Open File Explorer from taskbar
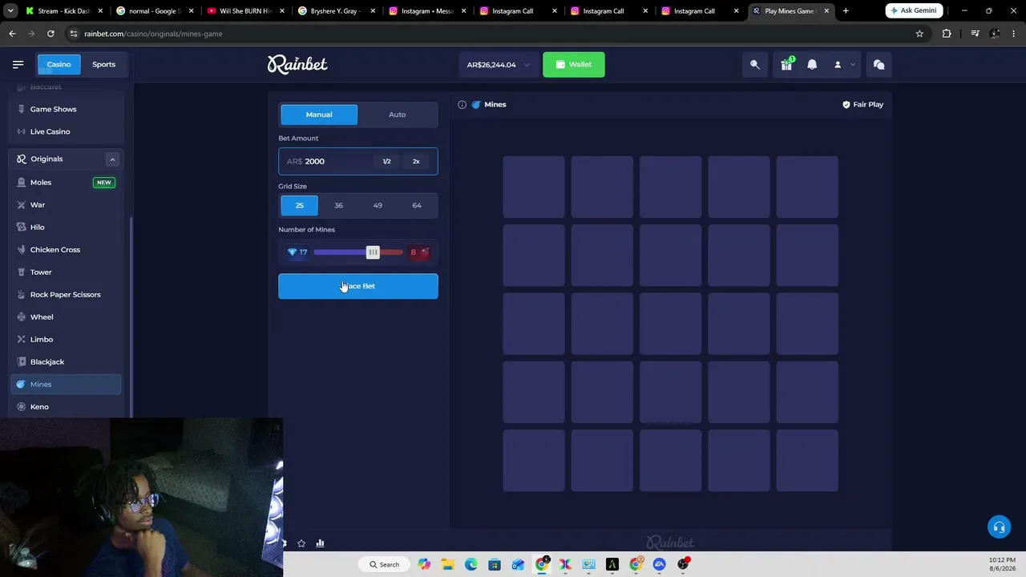 pos(447,564)
